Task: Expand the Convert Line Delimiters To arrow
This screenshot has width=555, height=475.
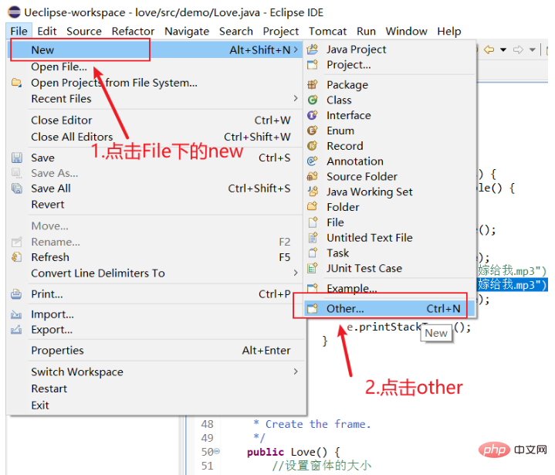Action: (296, 273)
